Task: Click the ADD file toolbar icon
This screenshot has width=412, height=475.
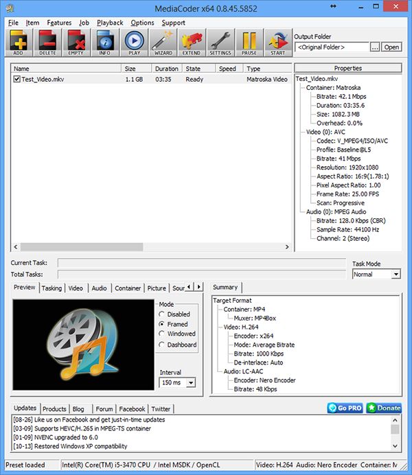Action: (19, 43)
